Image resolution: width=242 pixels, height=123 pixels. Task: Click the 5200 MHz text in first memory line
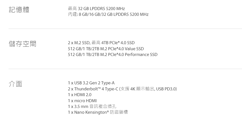pos(115,9)
